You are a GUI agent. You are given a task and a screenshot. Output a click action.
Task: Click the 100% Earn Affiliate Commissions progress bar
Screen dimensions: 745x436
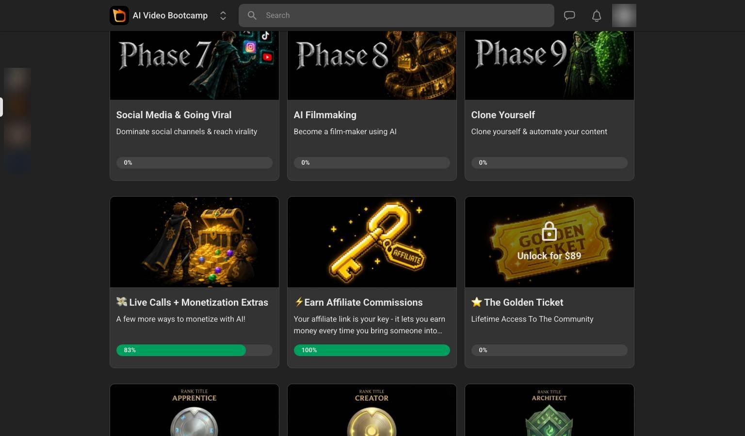pyautogui.click(x=372, y=350)
